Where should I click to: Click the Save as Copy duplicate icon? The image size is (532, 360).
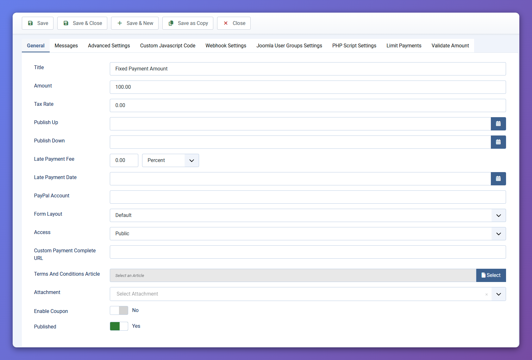point(171,23)
